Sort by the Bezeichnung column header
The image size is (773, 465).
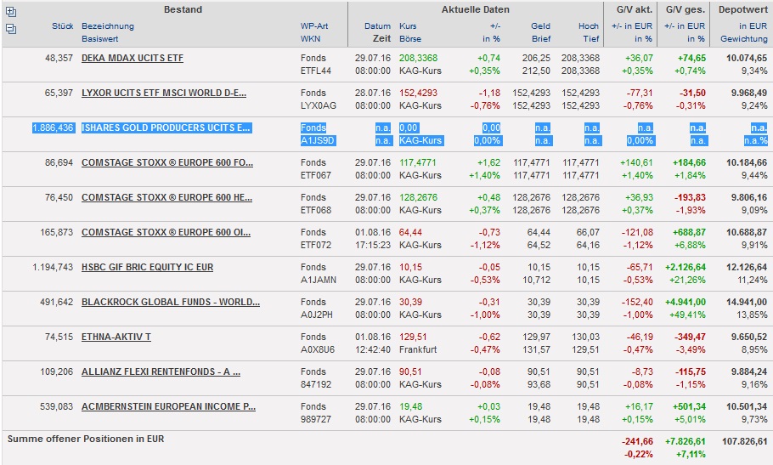[108, 26]
